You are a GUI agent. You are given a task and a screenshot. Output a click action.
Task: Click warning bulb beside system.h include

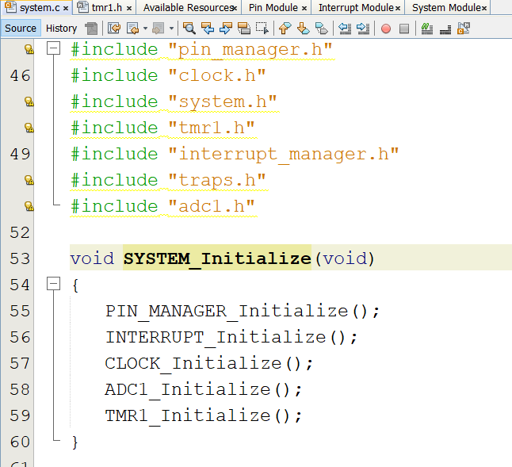(29, 101)
